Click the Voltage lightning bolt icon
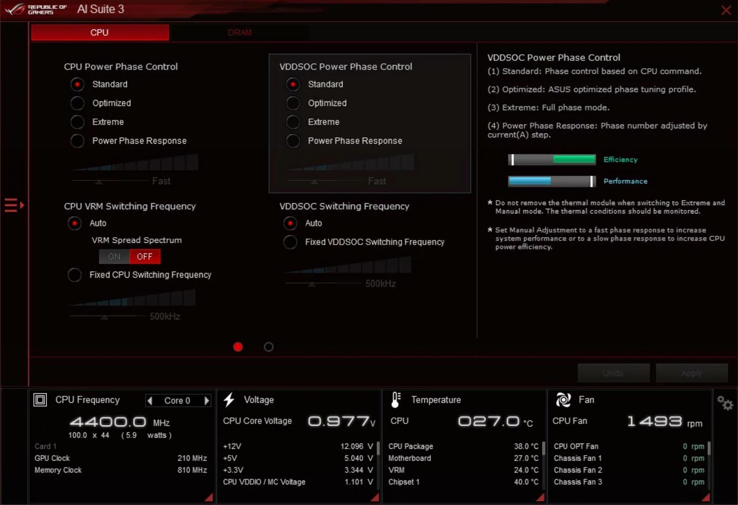738x505 pixels. [229, 399]
